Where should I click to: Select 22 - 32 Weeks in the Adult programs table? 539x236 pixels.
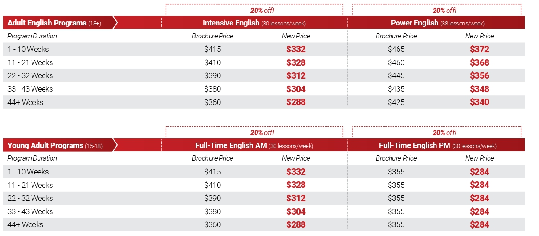point(31,76)
